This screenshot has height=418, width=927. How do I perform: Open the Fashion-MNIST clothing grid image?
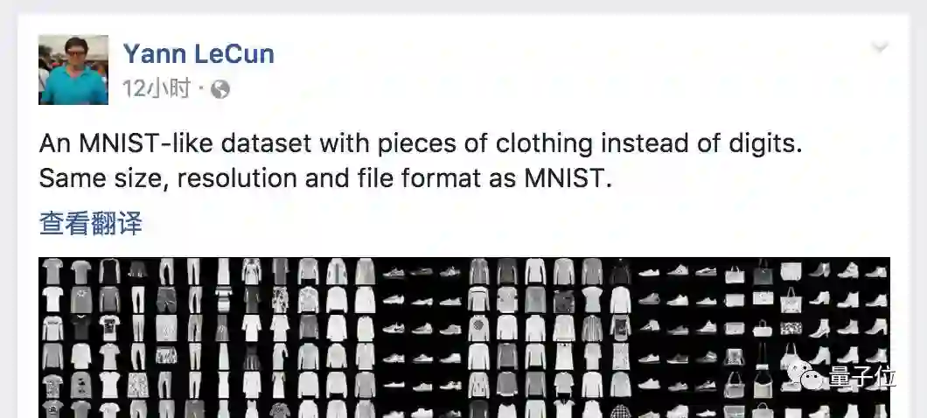pyautogui.click(x=464, y=338)
